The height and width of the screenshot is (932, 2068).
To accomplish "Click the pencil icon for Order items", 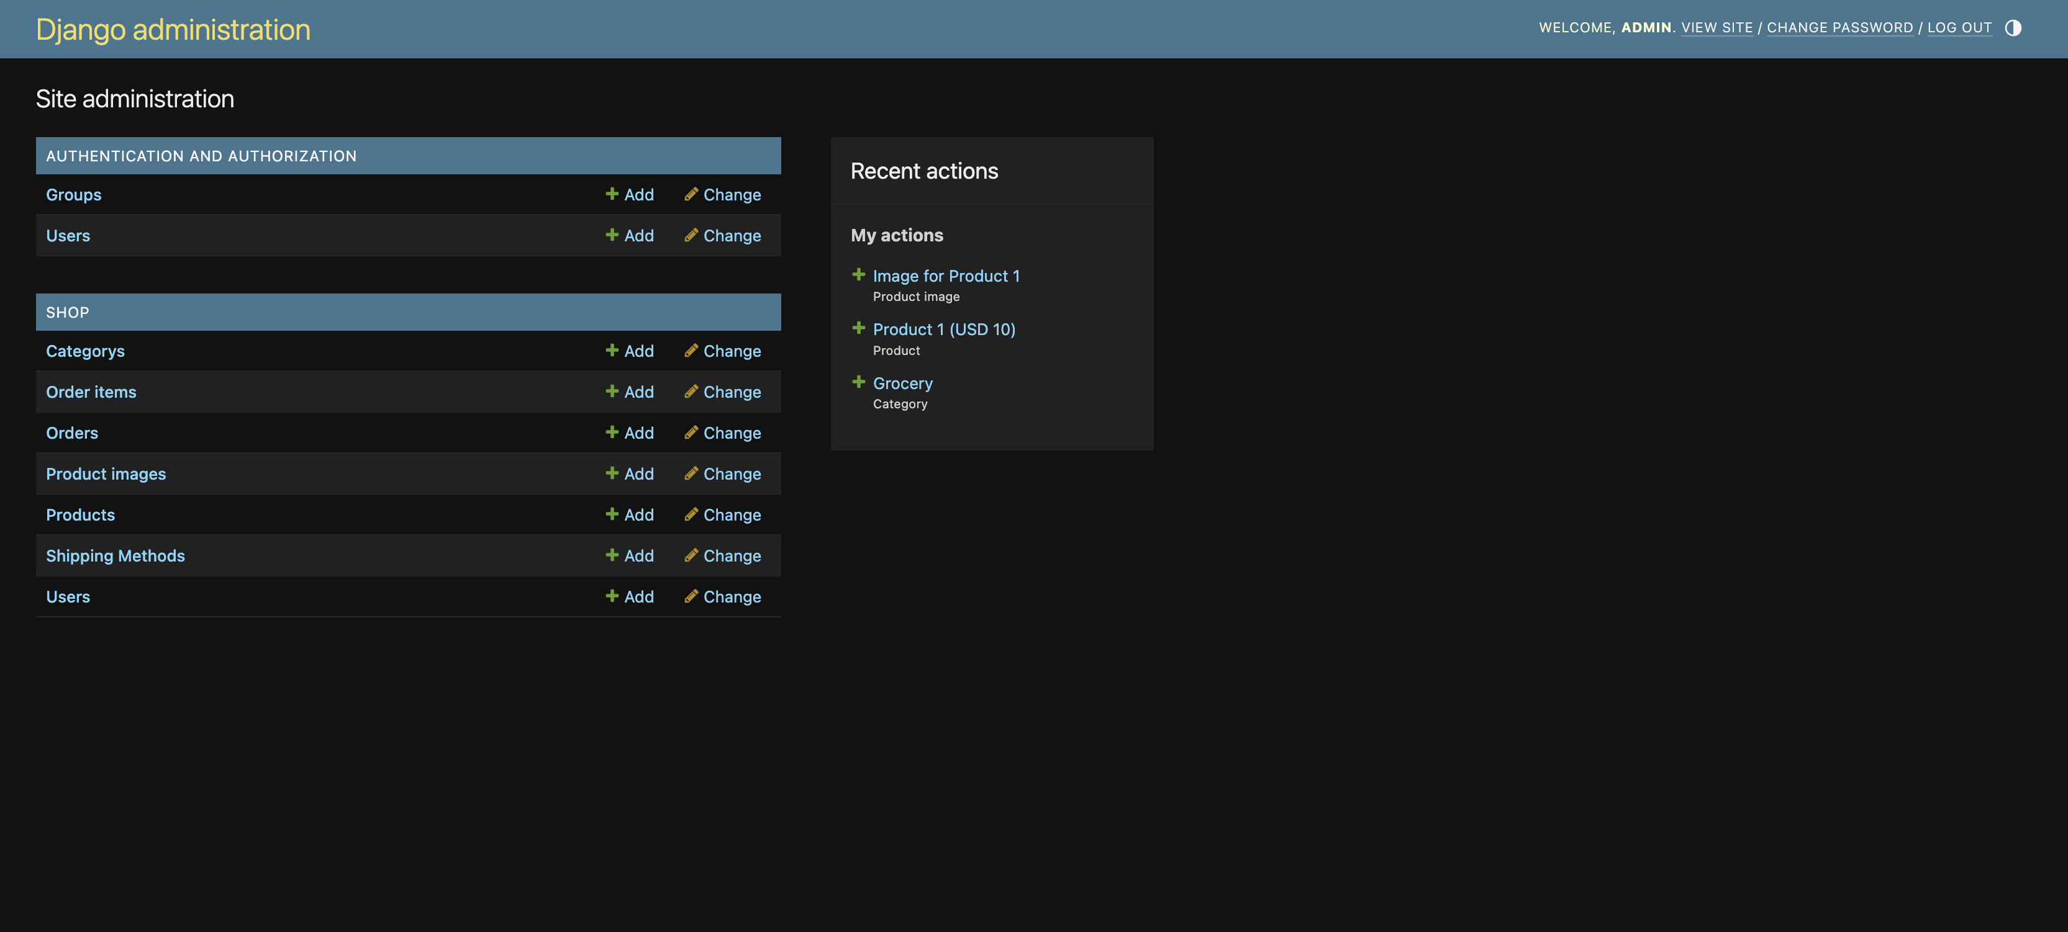I will tap(691, 392).
